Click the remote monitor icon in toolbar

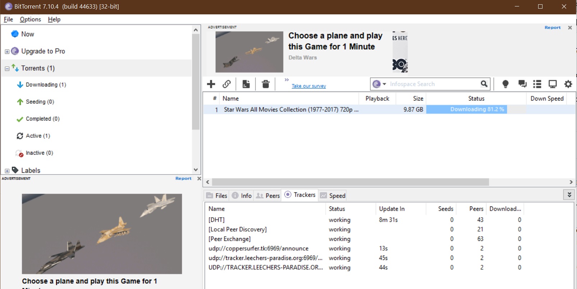(x=553, y=84)
